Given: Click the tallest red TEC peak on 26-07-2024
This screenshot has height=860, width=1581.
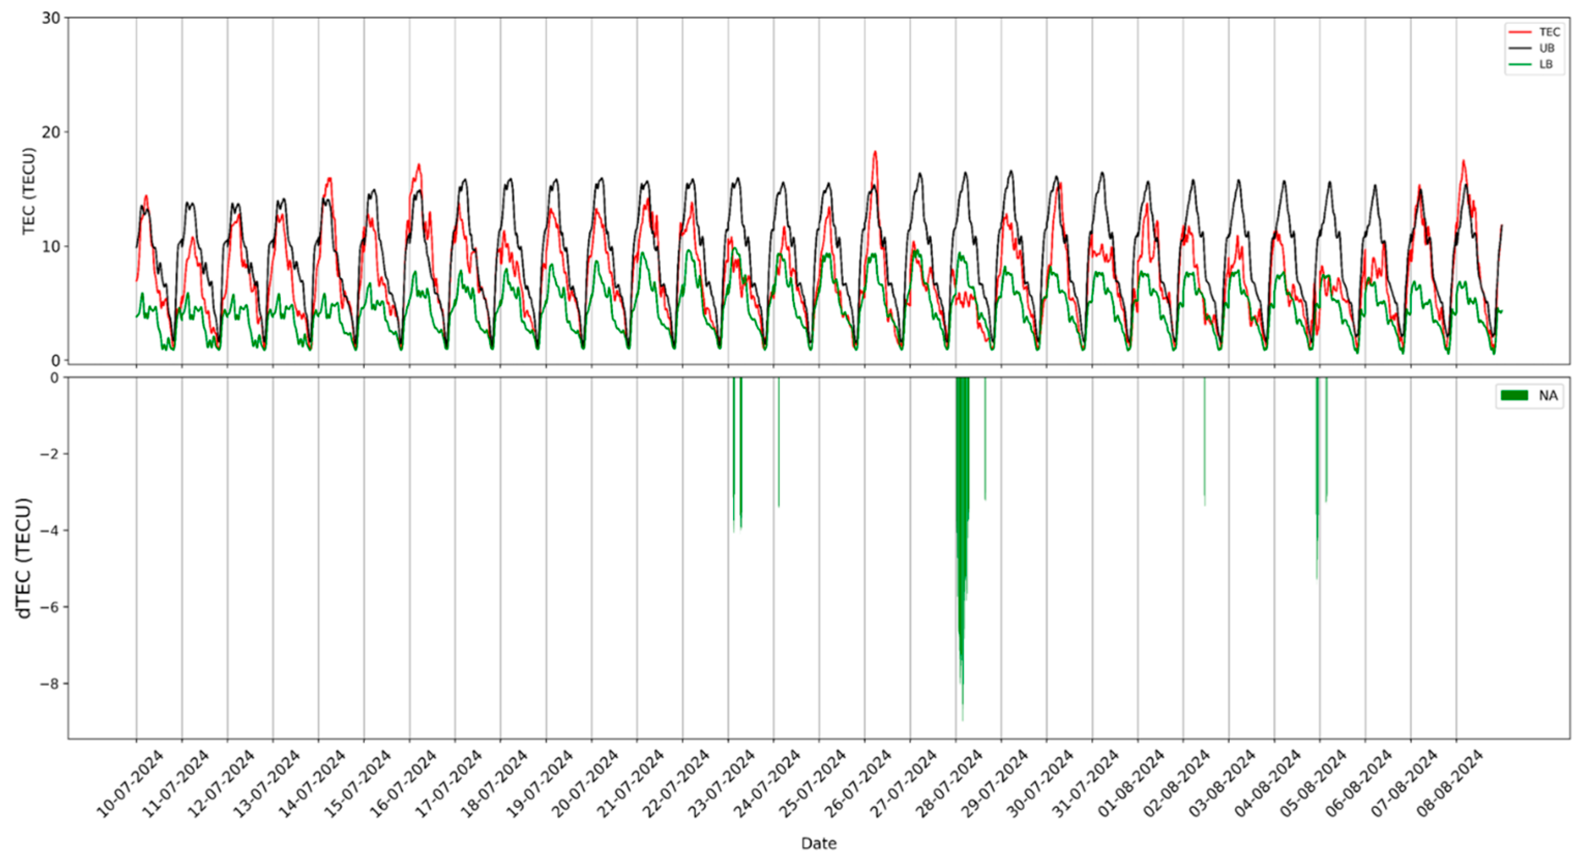Looking at the screenshot, I should pos(875,154).
